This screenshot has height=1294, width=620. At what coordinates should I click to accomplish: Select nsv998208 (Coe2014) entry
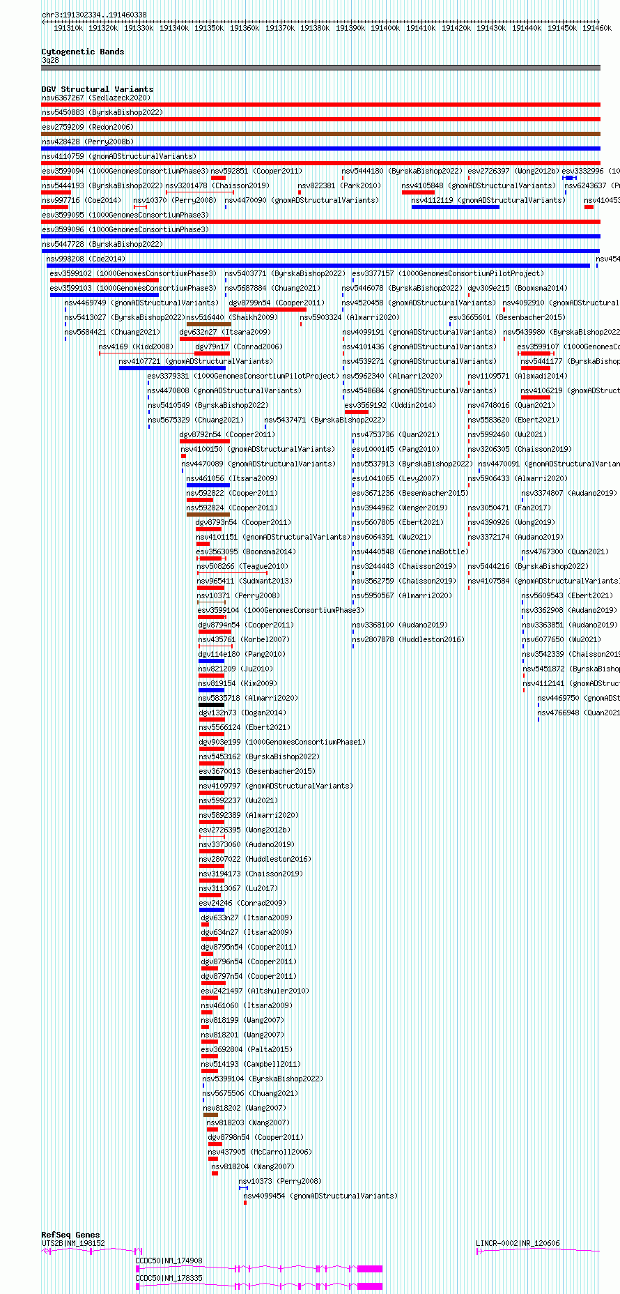86,259
